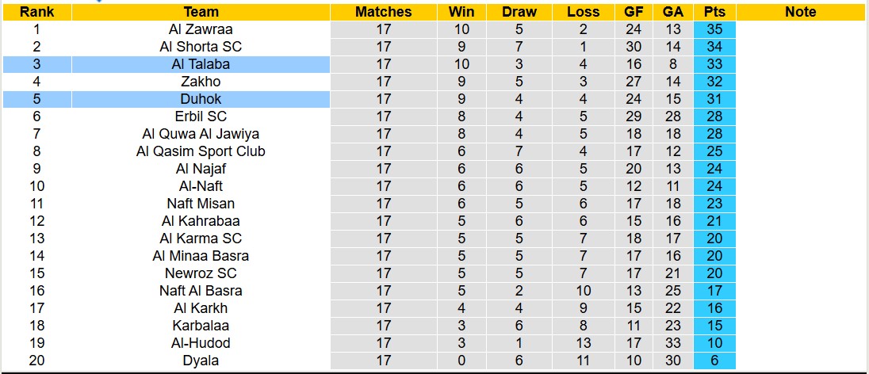Click the Zakho team entry
869x374 pixels.
(x=201, y=82)
